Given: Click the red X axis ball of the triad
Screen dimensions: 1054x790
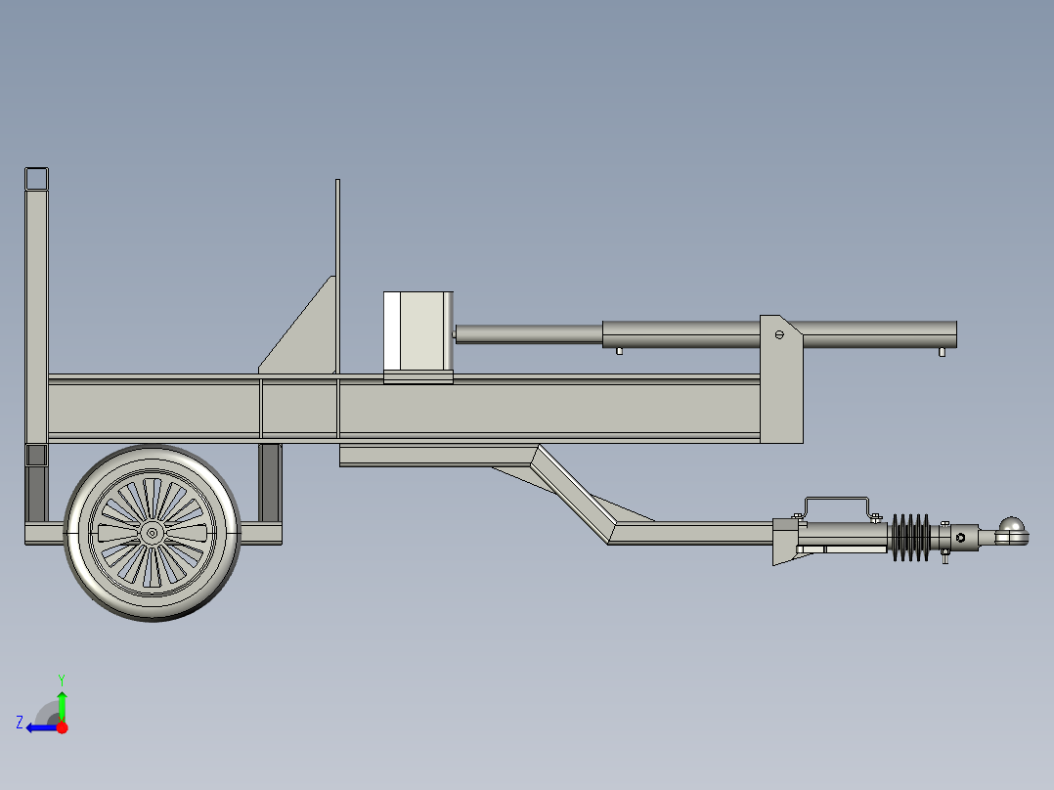Looking at the screenshot, I should pyautogui.click(x=62, y=727).
